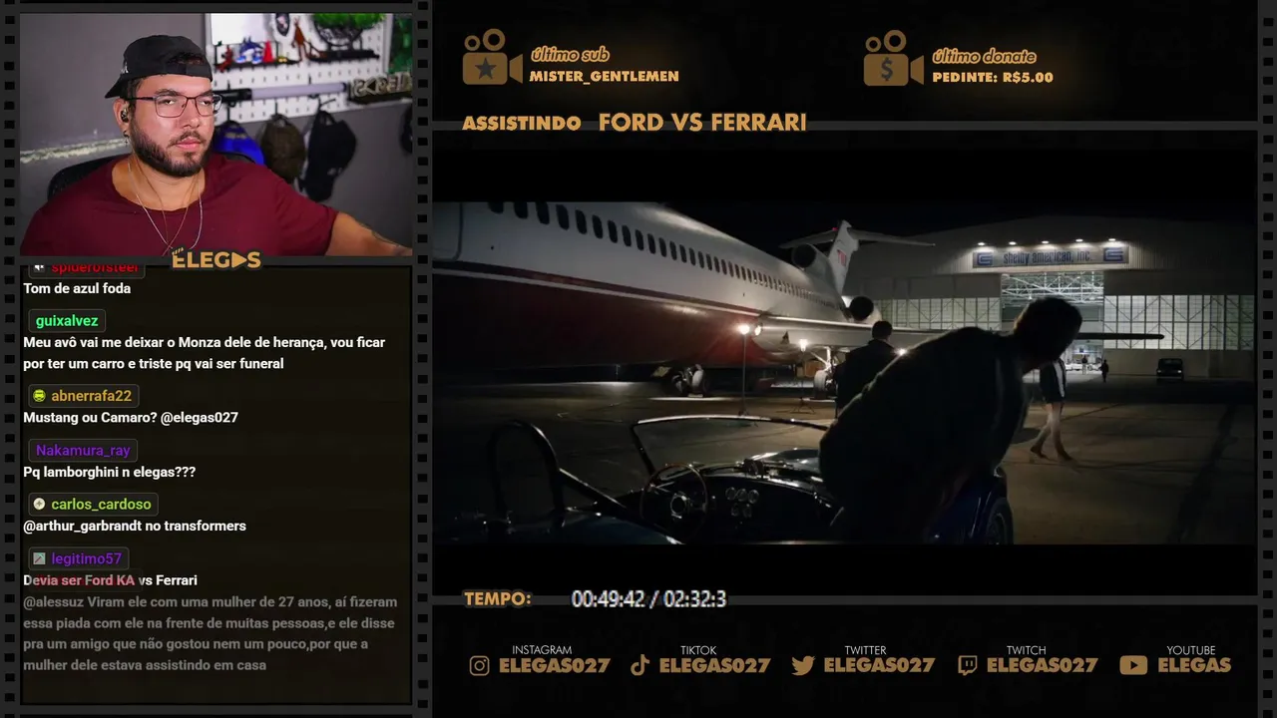The height and width of the screenshot is (718, 1277).
Task: Click the ELEGAS YouTube handle
Action: point(1194,665)
